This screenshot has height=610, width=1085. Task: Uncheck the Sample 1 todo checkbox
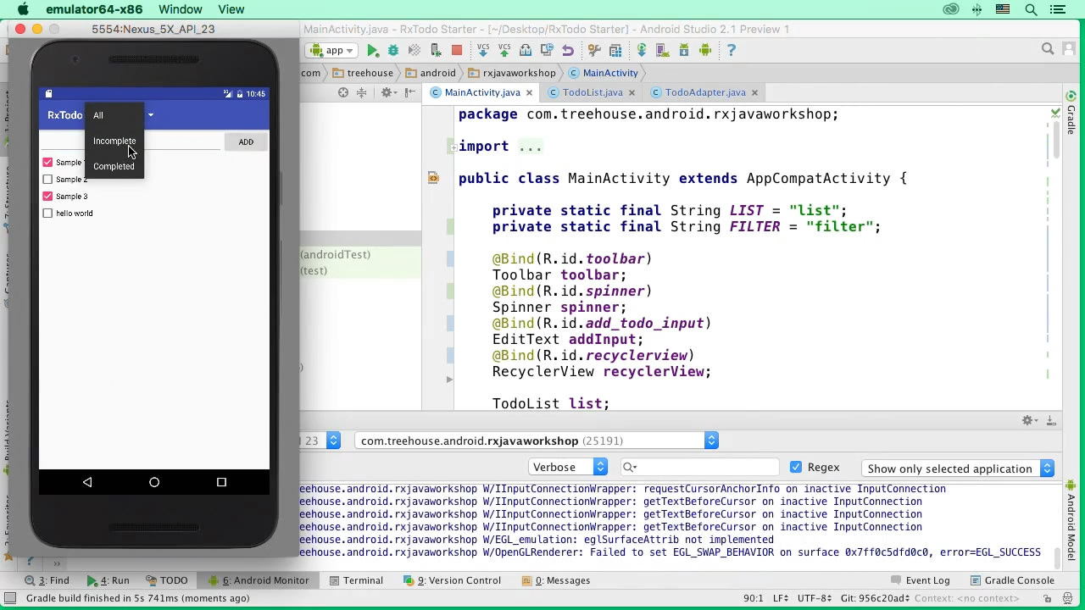47,163
